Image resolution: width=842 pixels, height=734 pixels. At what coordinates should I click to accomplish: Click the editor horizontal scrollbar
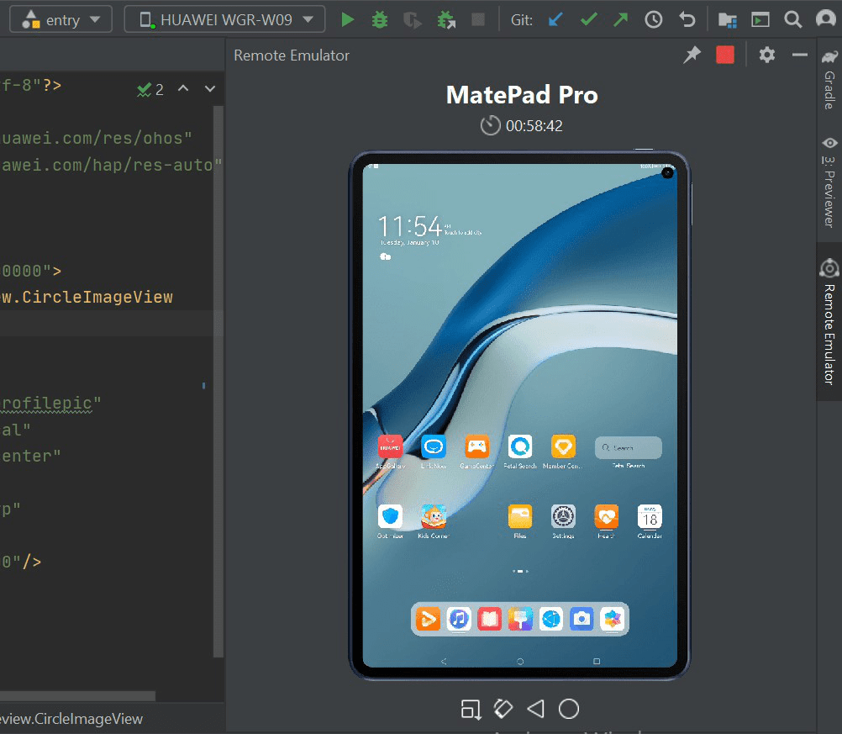pos(78,696)
